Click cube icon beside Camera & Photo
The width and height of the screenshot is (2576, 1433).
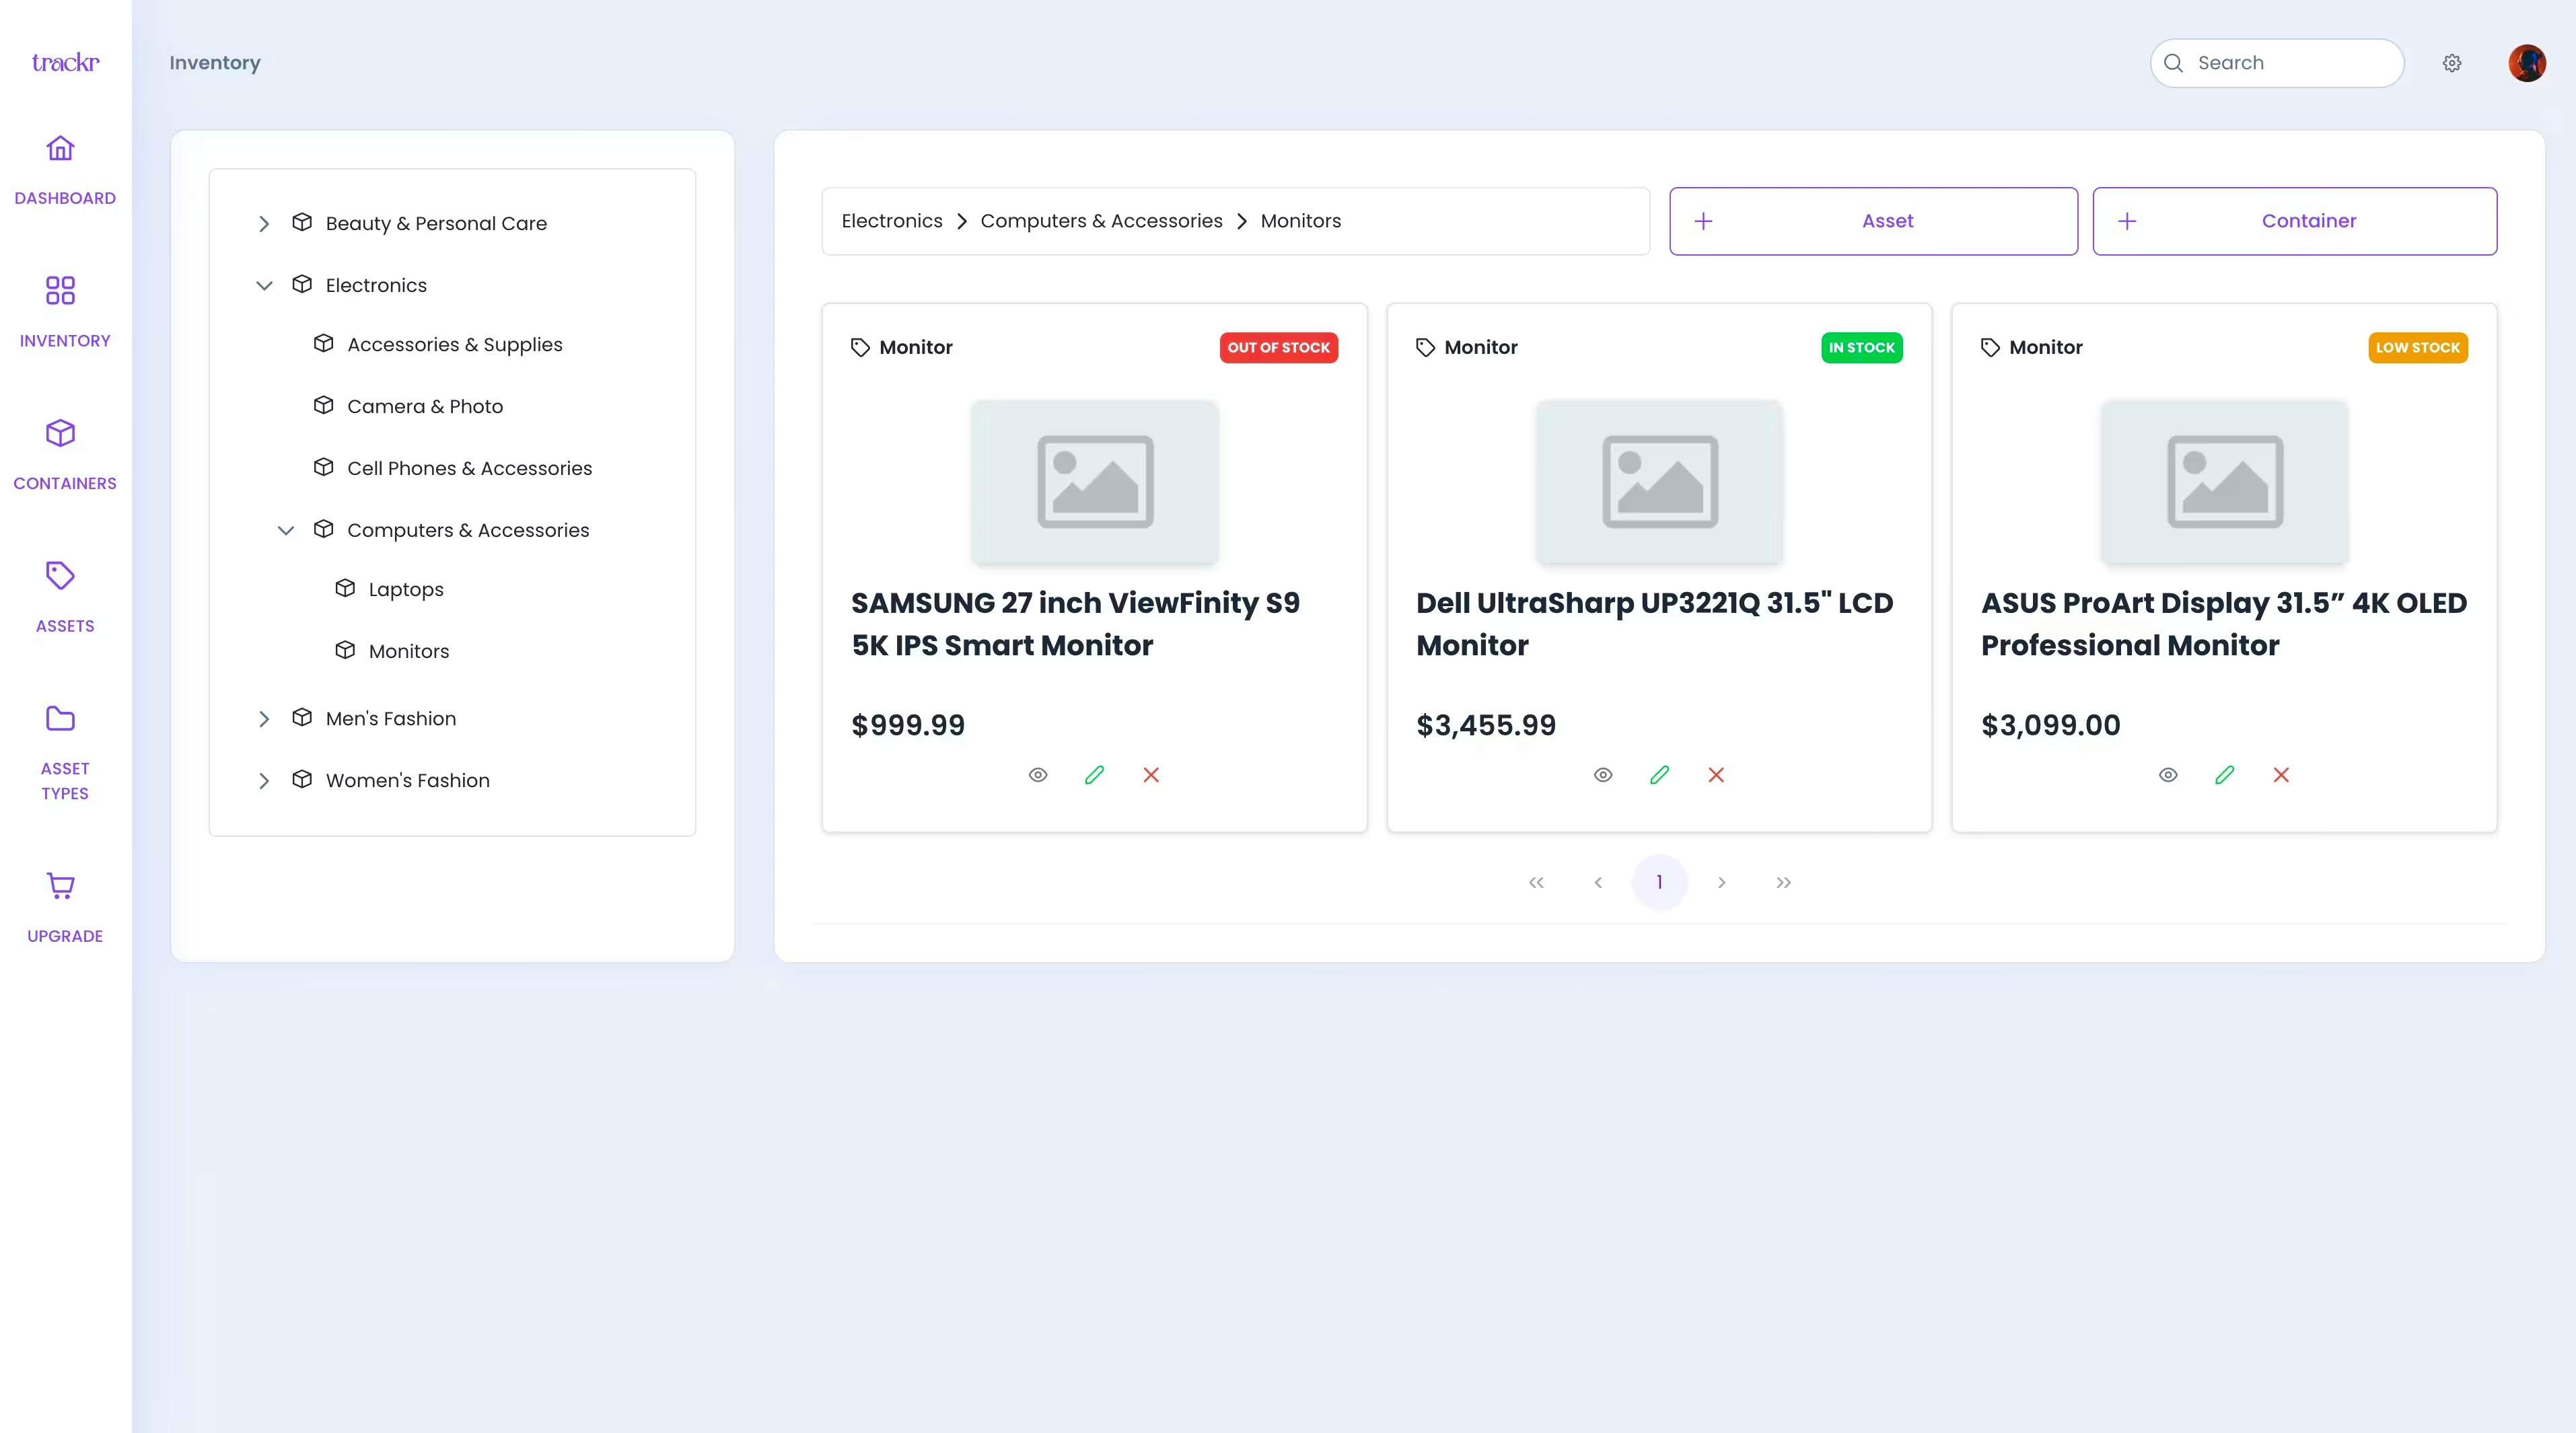323,405
